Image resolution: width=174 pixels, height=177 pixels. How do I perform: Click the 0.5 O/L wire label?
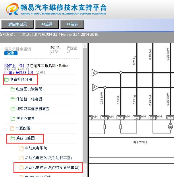118,100
